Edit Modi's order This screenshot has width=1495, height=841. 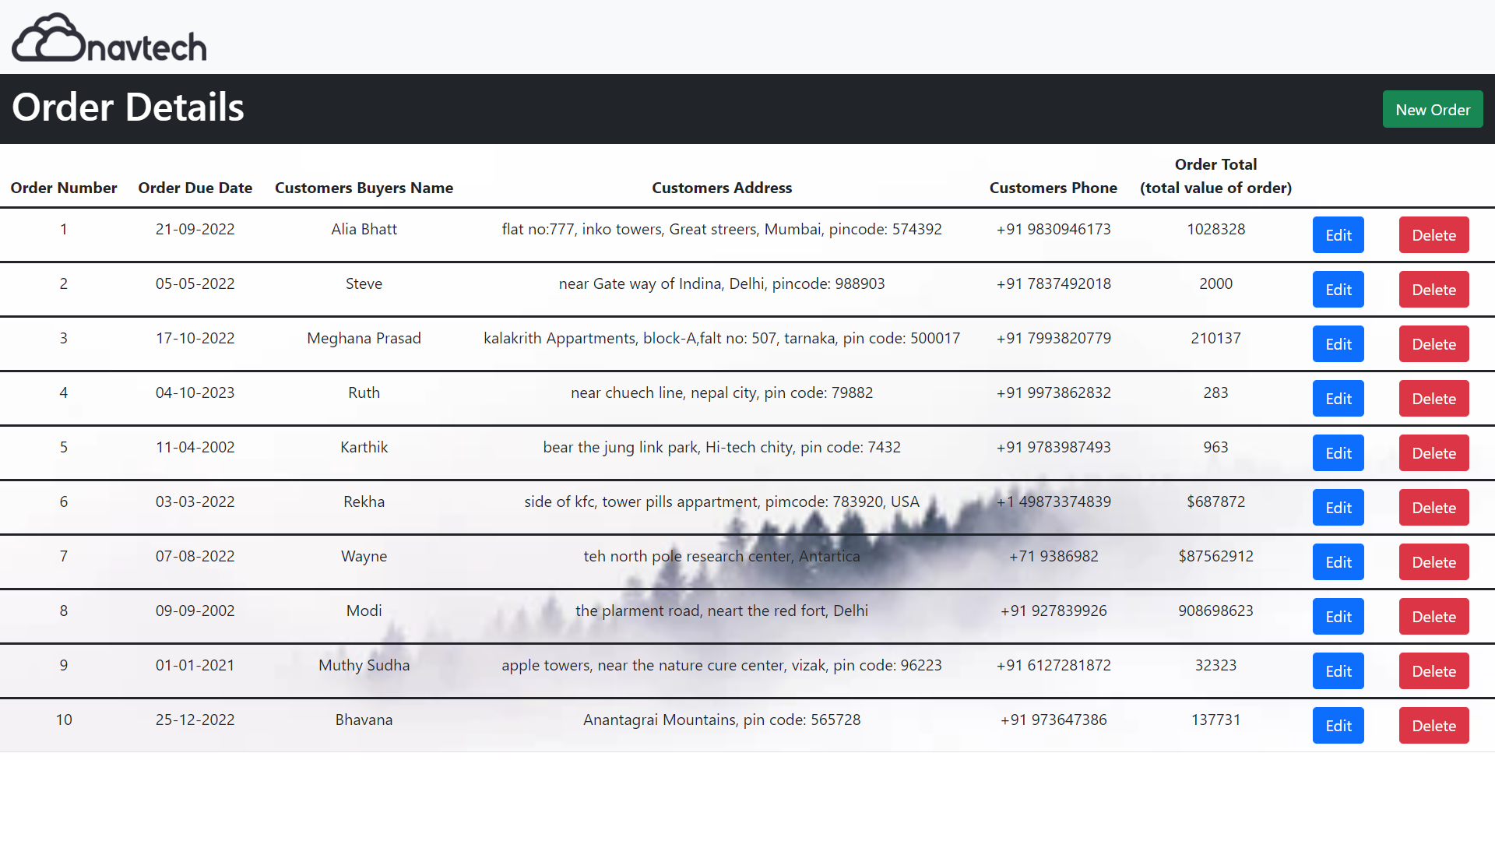coord(1338,617)
